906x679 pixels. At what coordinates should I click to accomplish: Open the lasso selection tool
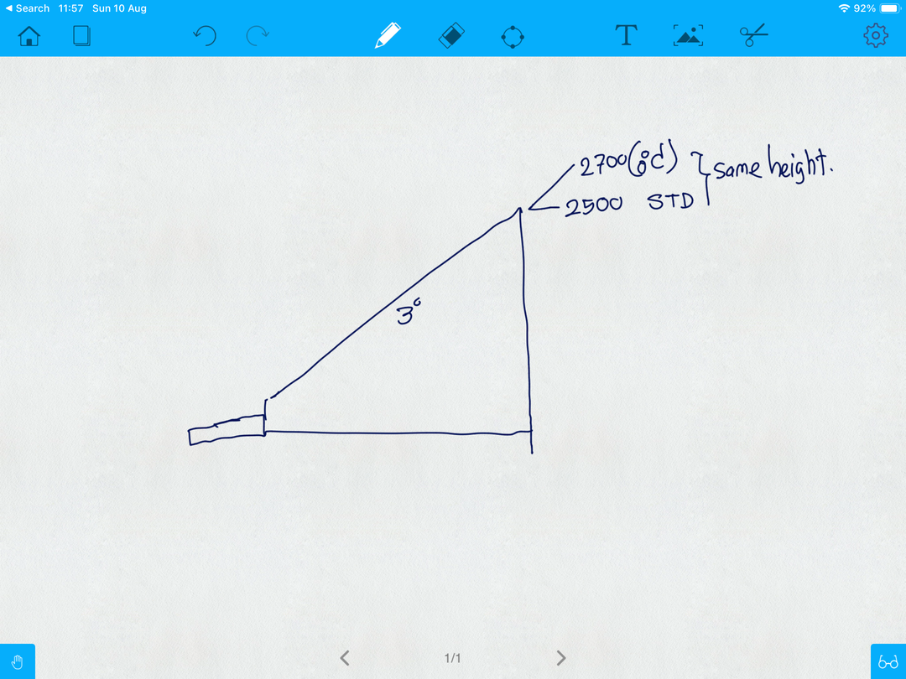point(514,35)
